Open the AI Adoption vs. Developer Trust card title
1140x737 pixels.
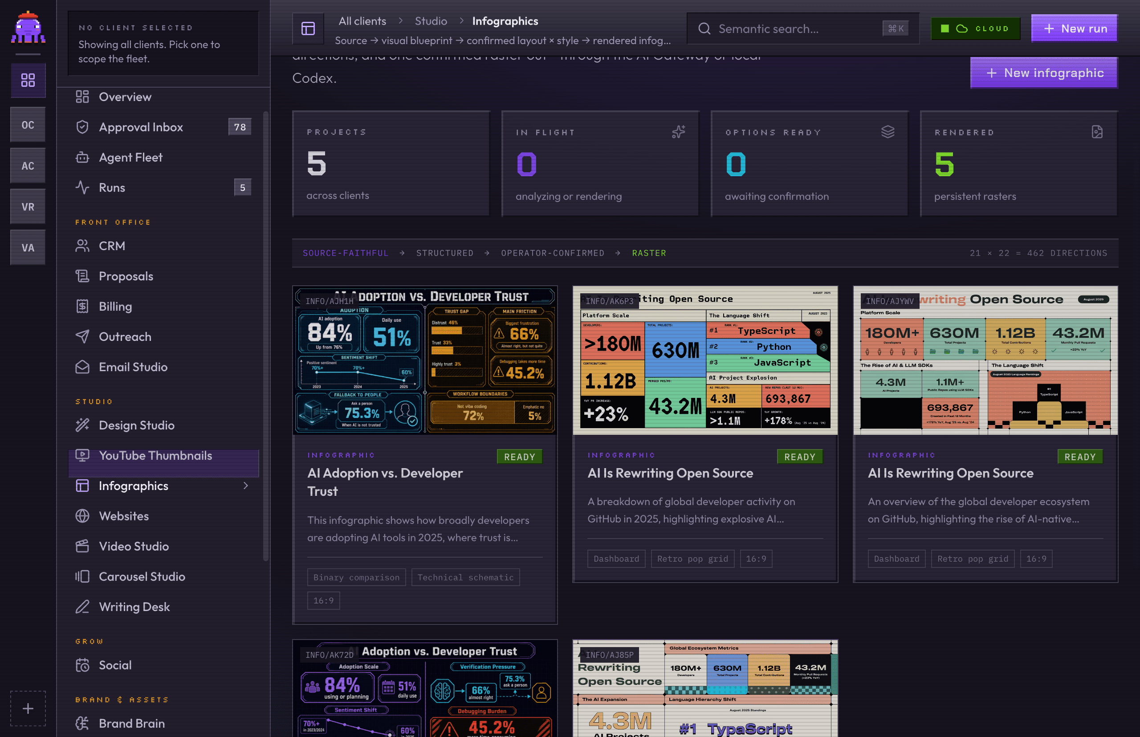[385, 482]
